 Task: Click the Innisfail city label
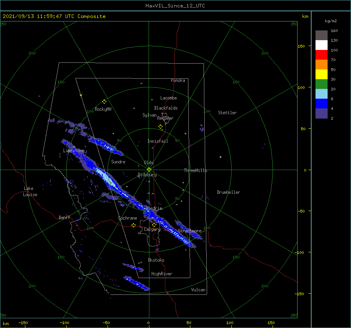[158, 141]
